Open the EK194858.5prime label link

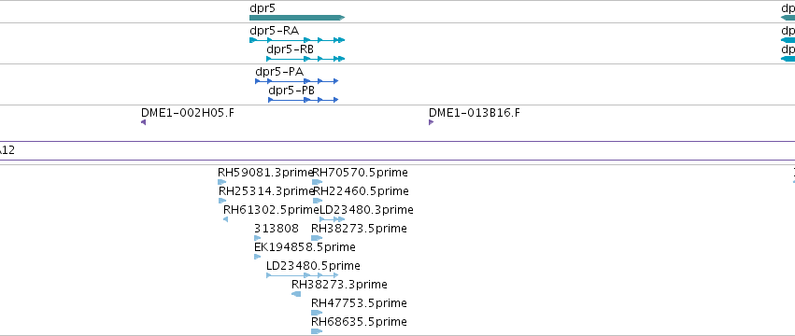(x=305, y=247)
